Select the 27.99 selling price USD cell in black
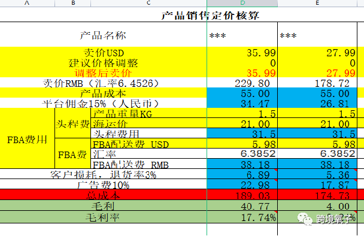364x236 pixels. tap(317, 53)
